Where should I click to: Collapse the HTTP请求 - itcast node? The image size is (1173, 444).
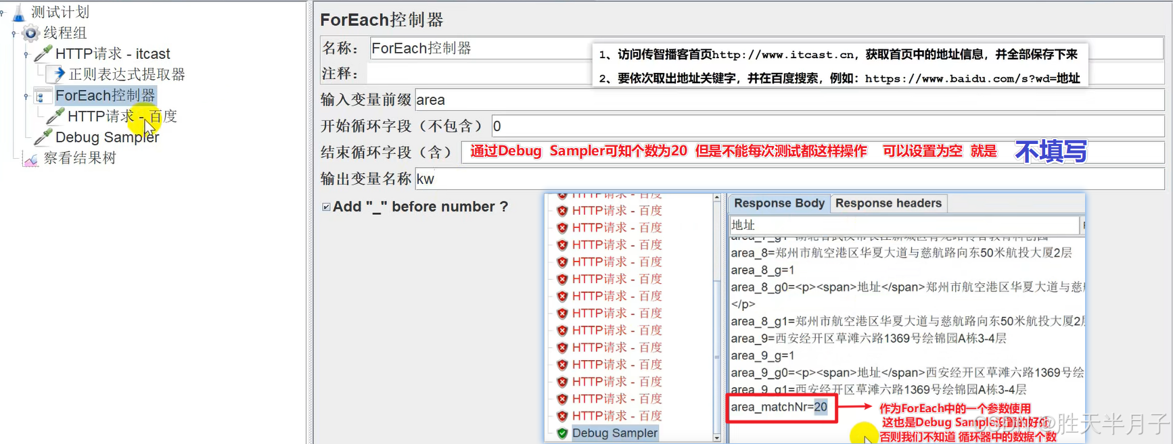(26, 54)
